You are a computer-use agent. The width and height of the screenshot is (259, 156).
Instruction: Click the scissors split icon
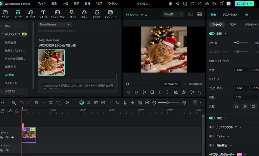(43, 103)
